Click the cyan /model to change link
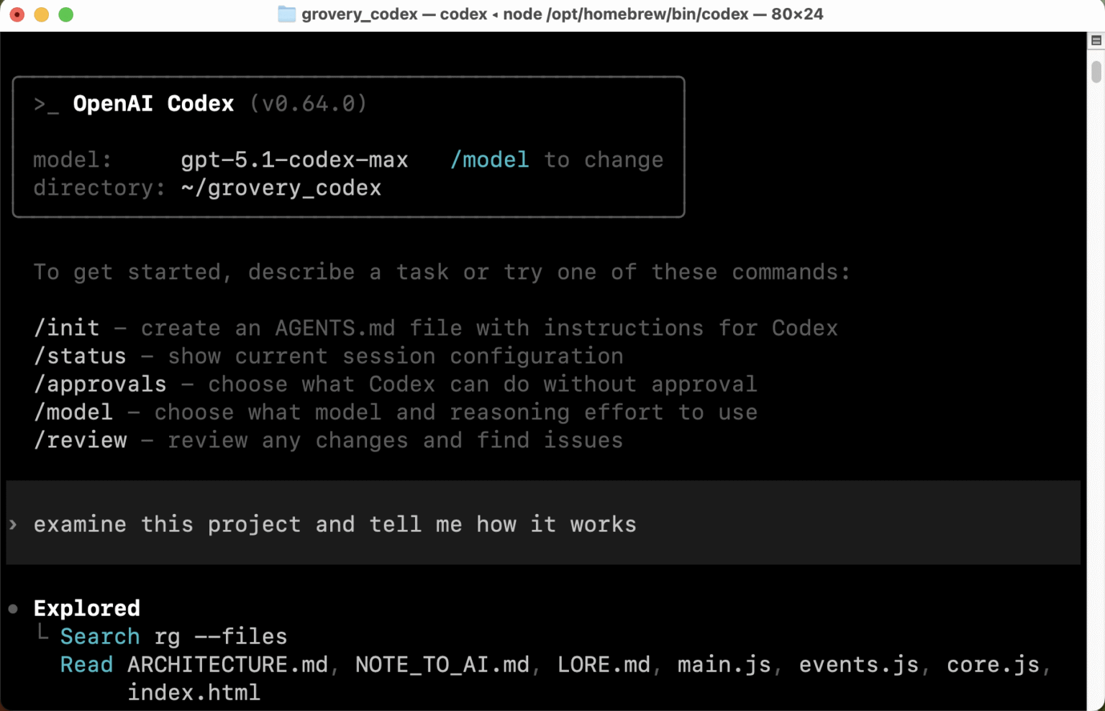1105x711 pixels. click(x=490, y=159)
